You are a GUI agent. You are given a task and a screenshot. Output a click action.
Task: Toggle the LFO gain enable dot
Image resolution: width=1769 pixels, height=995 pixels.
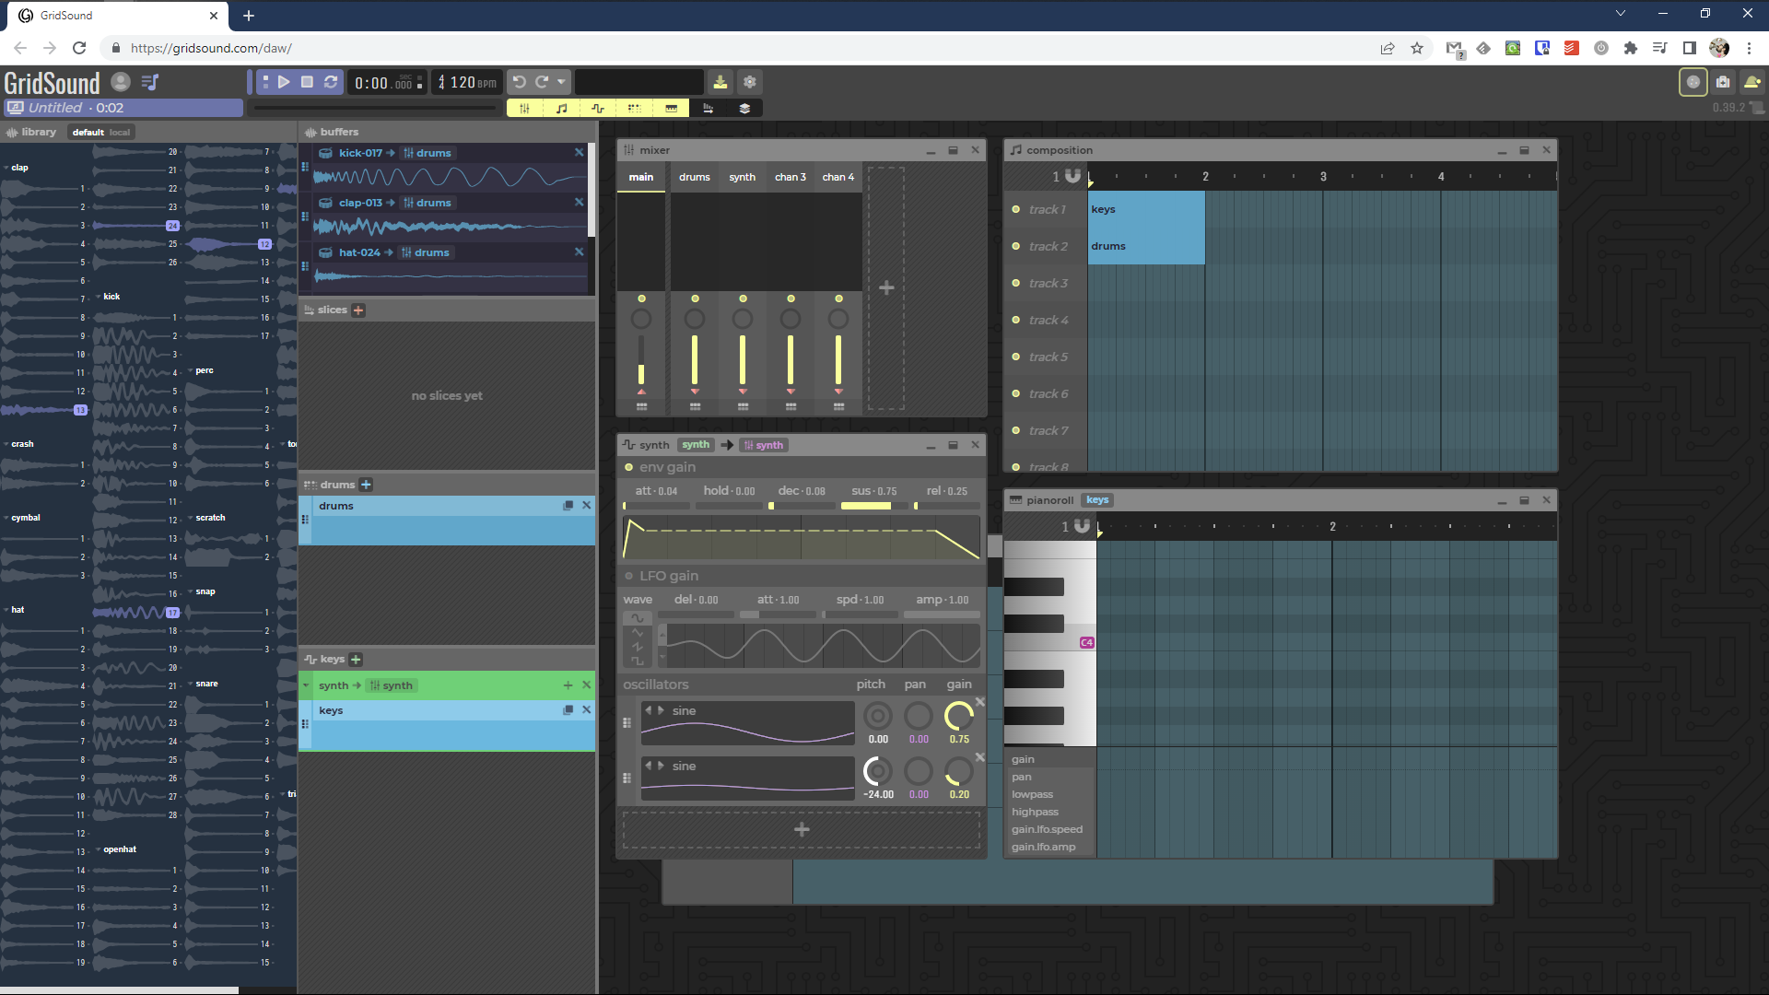pos(629,576)
